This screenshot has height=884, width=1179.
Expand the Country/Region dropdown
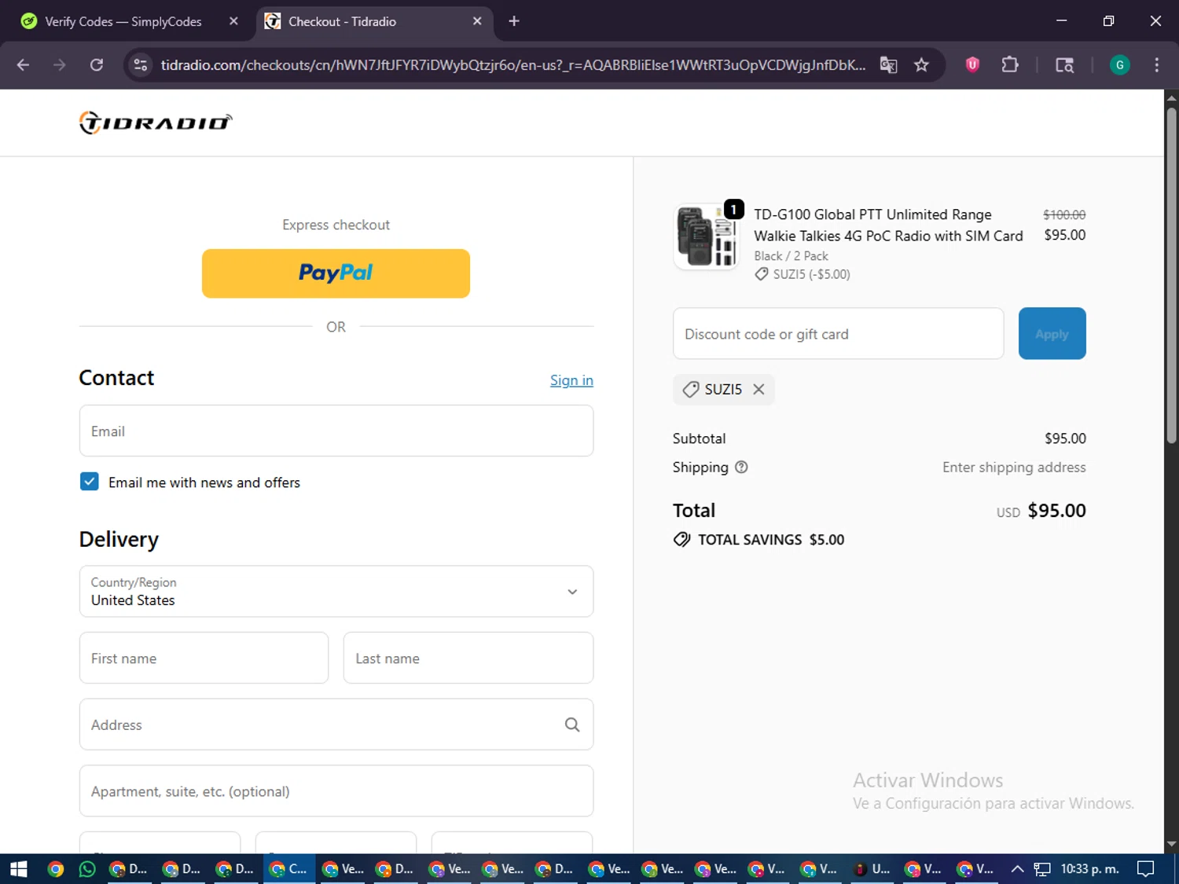(336, 591)
